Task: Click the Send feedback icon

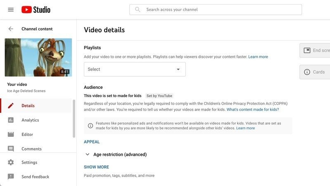Action: (11, 177)
